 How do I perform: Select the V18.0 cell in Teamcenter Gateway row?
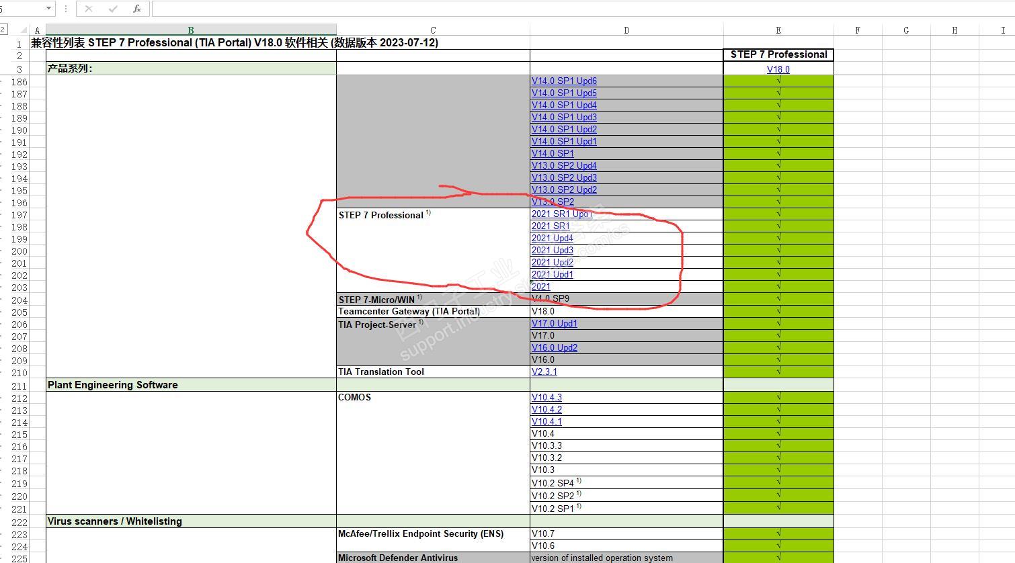coord(626,311)
